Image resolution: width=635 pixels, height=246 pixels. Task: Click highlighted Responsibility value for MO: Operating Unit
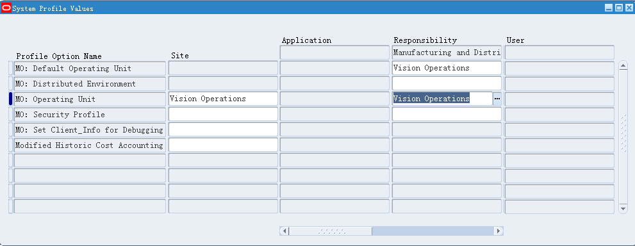(x=442, y=99)
